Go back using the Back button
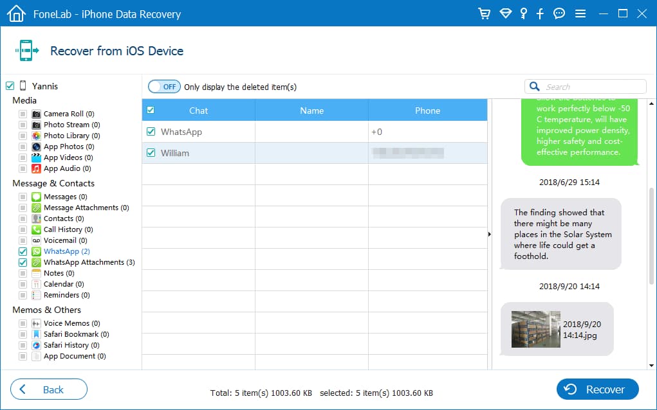The height and width of the screenshot is (410, 657). tap(49, 389)
